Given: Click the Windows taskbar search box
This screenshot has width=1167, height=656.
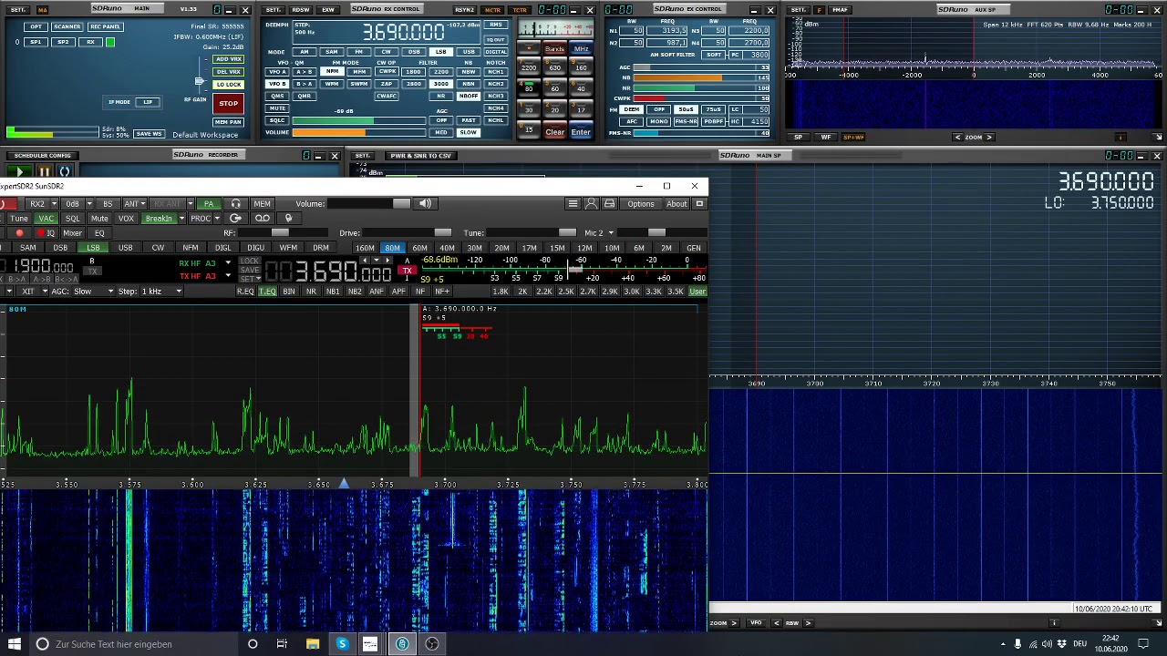Looking at the screenshot, I should tap(135, 644).
